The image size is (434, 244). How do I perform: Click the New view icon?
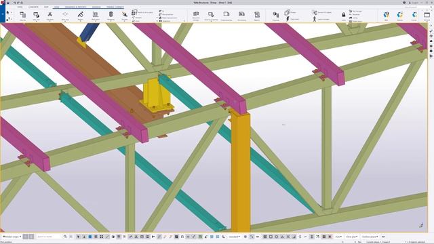36,16
